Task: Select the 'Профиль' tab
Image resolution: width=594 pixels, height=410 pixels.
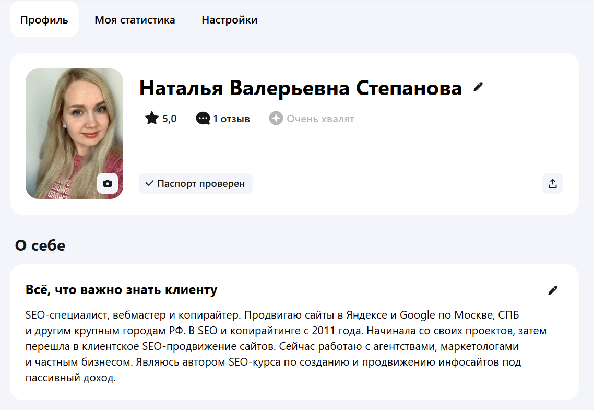Action: [x=44, y=19]
